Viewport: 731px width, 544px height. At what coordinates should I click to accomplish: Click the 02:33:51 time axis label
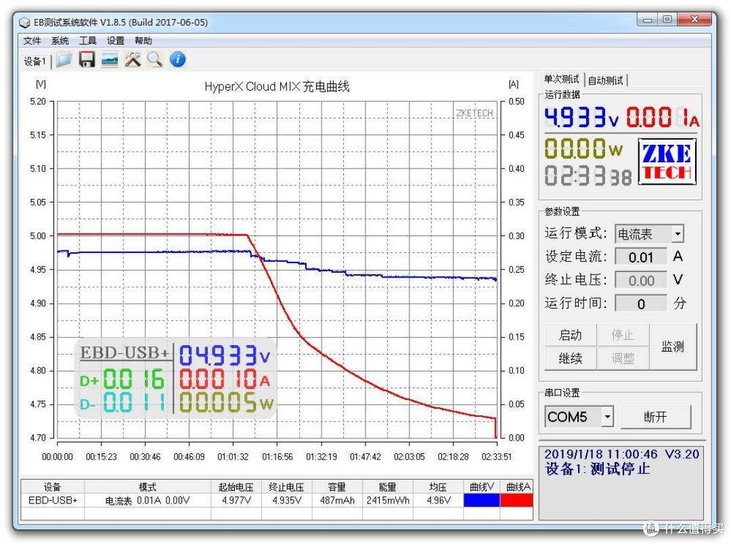(497, 457)
